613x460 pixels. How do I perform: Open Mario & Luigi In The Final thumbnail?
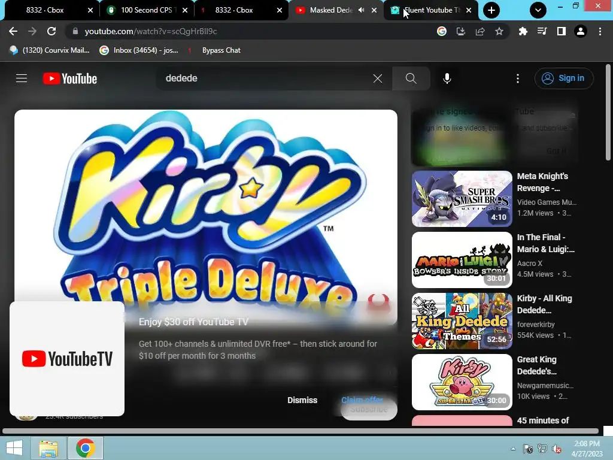point(462,260)
